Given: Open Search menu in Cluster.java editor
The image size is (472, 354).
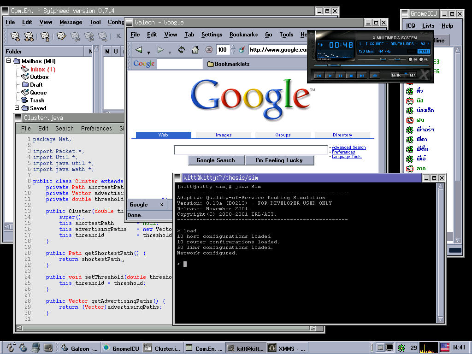Looking at the screenshot, I should 65,129.
